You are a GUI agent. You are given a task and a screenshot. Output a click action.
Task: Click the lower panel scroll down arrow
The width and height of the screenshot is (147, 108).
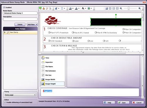[143, 97]
